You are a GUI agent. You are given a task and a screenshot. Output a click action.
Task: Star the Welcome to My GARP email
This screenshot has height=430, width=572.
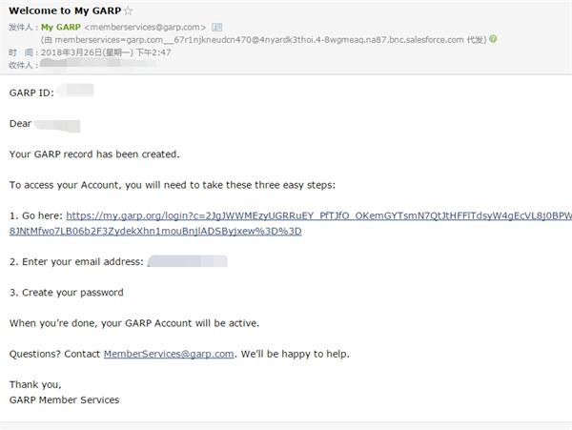pos(128,10)
